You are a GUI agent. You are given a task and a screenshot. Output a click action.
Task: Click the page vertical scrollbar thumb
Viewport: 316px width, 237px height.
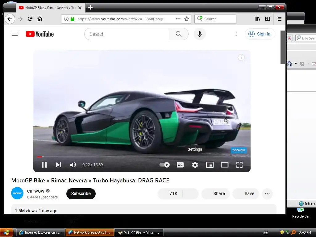click(x=283, y=47)
